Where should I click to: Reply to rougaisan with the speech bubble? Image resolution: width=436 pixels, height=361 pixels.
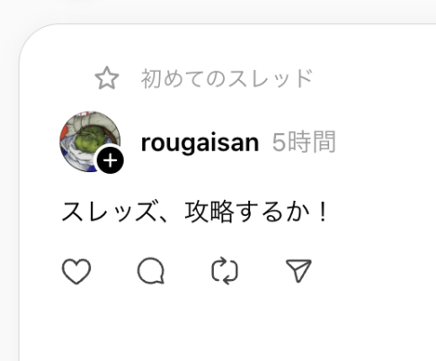click(151, 271)
